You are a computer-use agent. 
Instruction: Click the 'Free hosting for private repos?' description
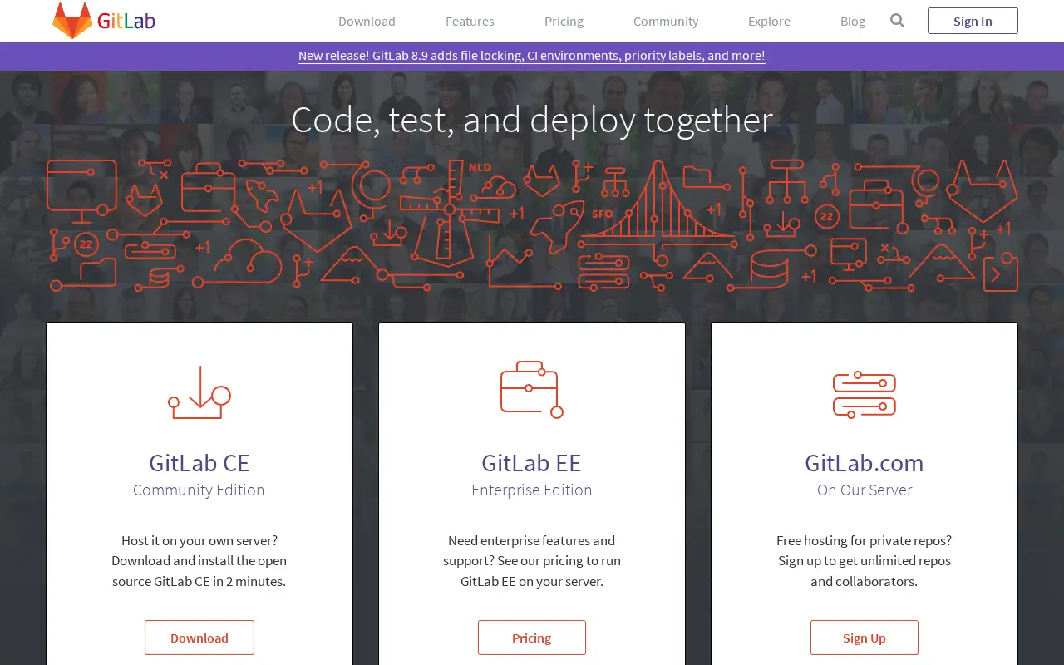pyautogui.click(x=864, y=561)
